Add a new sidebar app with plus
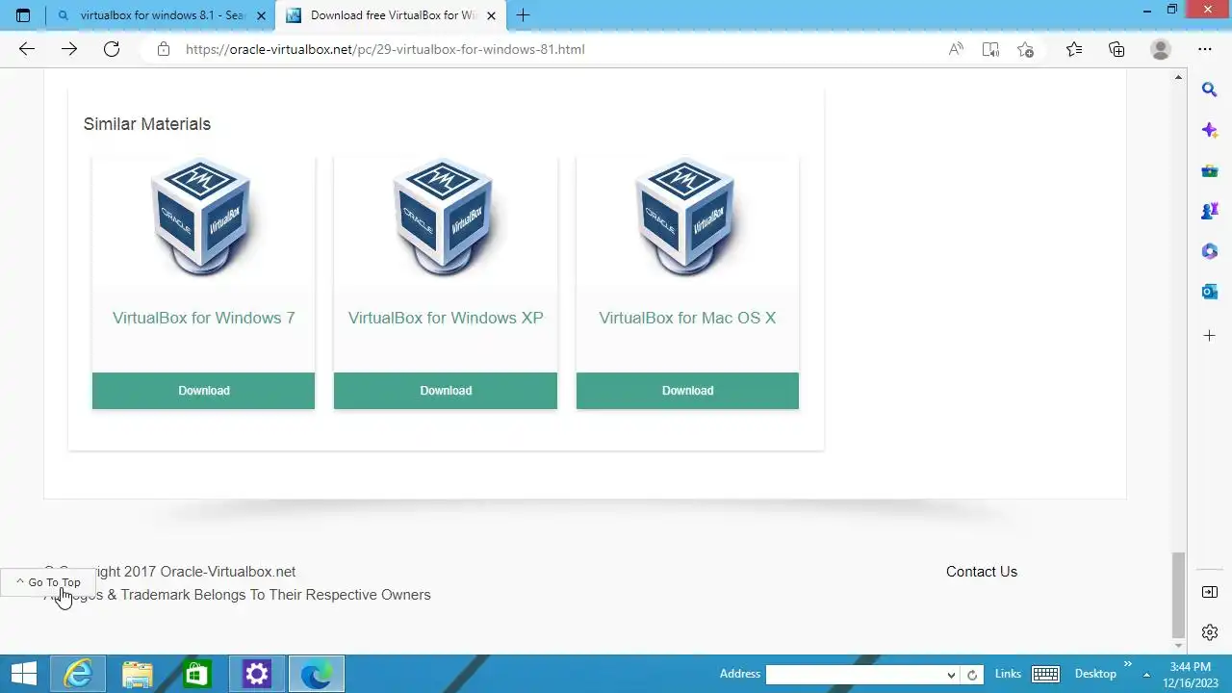 (1210, 336)
